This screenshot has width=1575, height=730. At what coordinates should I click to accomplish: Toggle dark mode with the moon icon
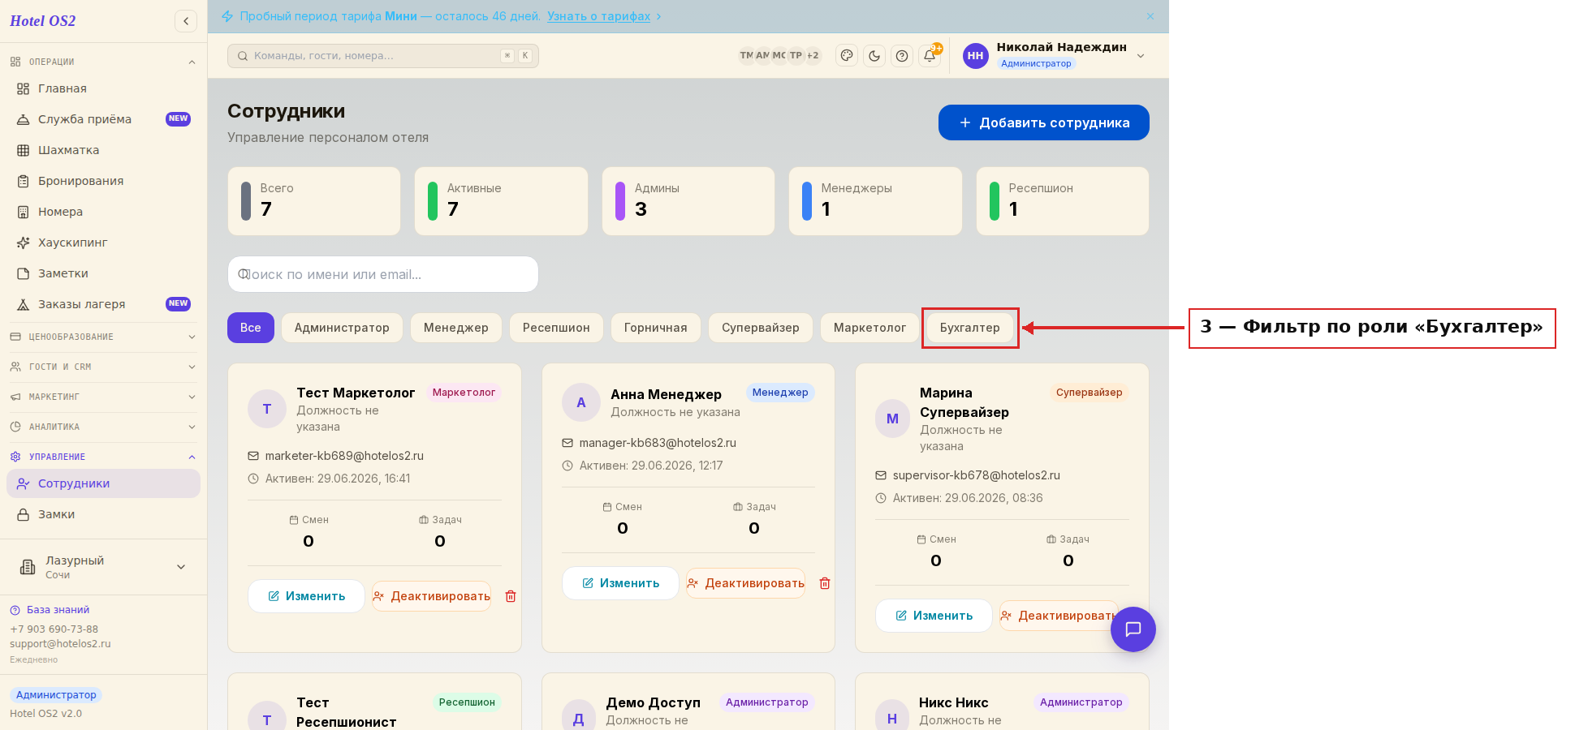[x=874, y=56]
